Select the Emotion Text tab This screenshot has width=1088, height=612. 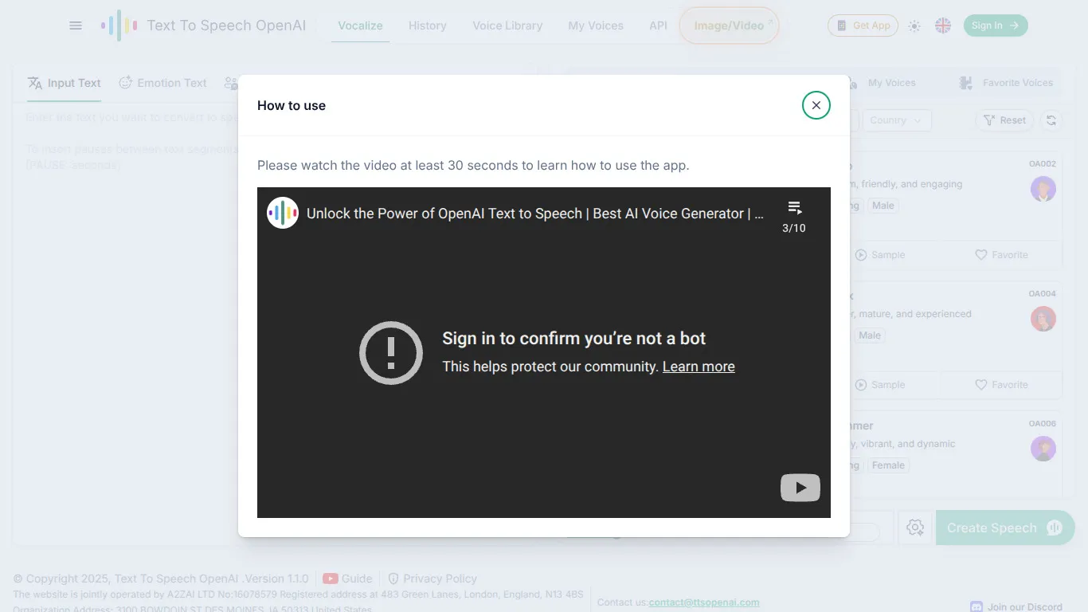pos(162,83)
